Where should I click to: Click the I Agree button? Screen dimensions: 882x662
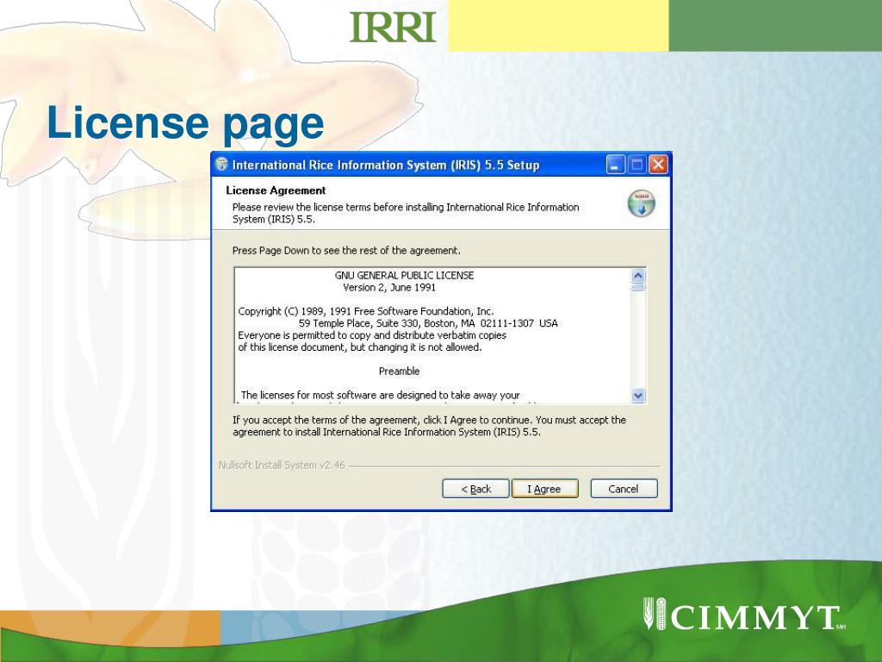544,489
